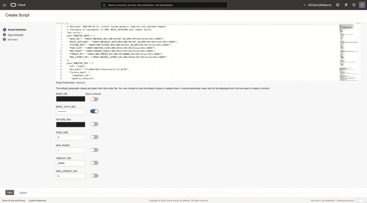Click Why don't I see Redwood link
This screenshot has height=203, width=367.
323,200
